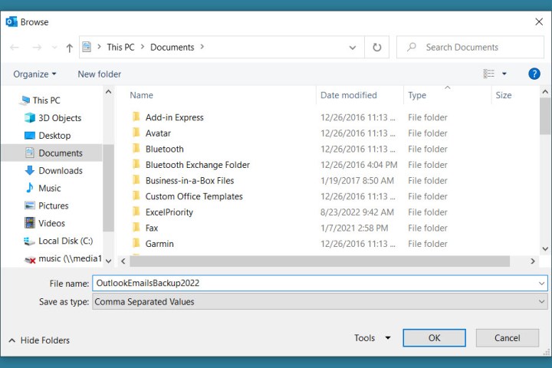Expand the Tools dropdown menu
Image resolution: width=552 pixels, height=368 pixels.
372,338
